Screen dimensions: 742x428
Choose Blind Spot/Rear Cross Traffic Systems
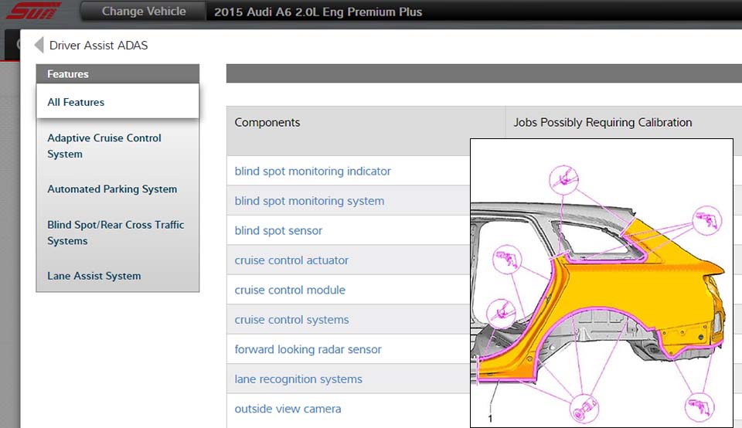click(x=115, y=233)
